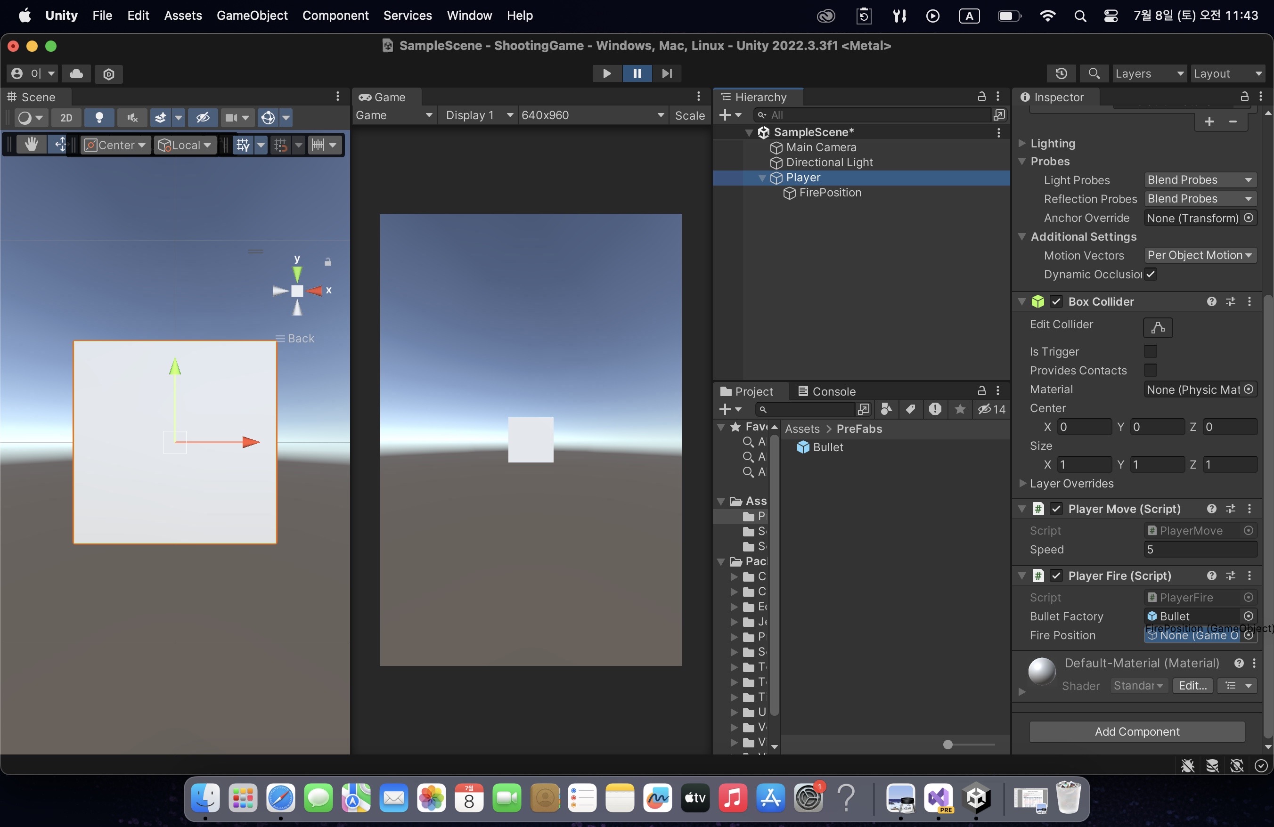Click the Edit Collider button icon

pyautogui.click(x=1157, y=327)
